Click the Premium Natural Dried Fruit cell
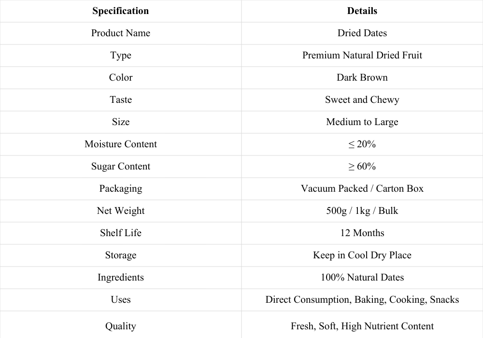 coord(362,55)
